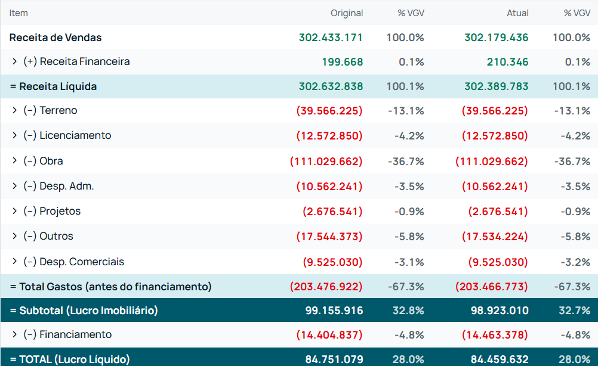Select the Receita Líquida summary row
The width and height of the screenshot is (598, 366).
(x=299, y=86)
